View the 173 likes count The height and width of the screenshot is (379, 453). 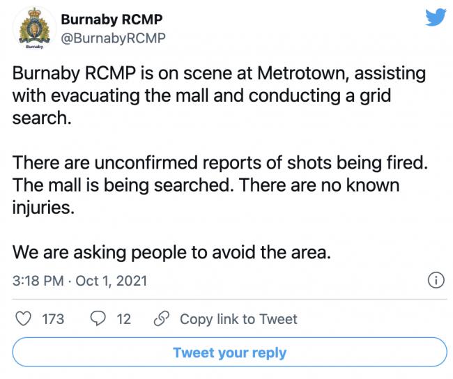click(53, 319)
